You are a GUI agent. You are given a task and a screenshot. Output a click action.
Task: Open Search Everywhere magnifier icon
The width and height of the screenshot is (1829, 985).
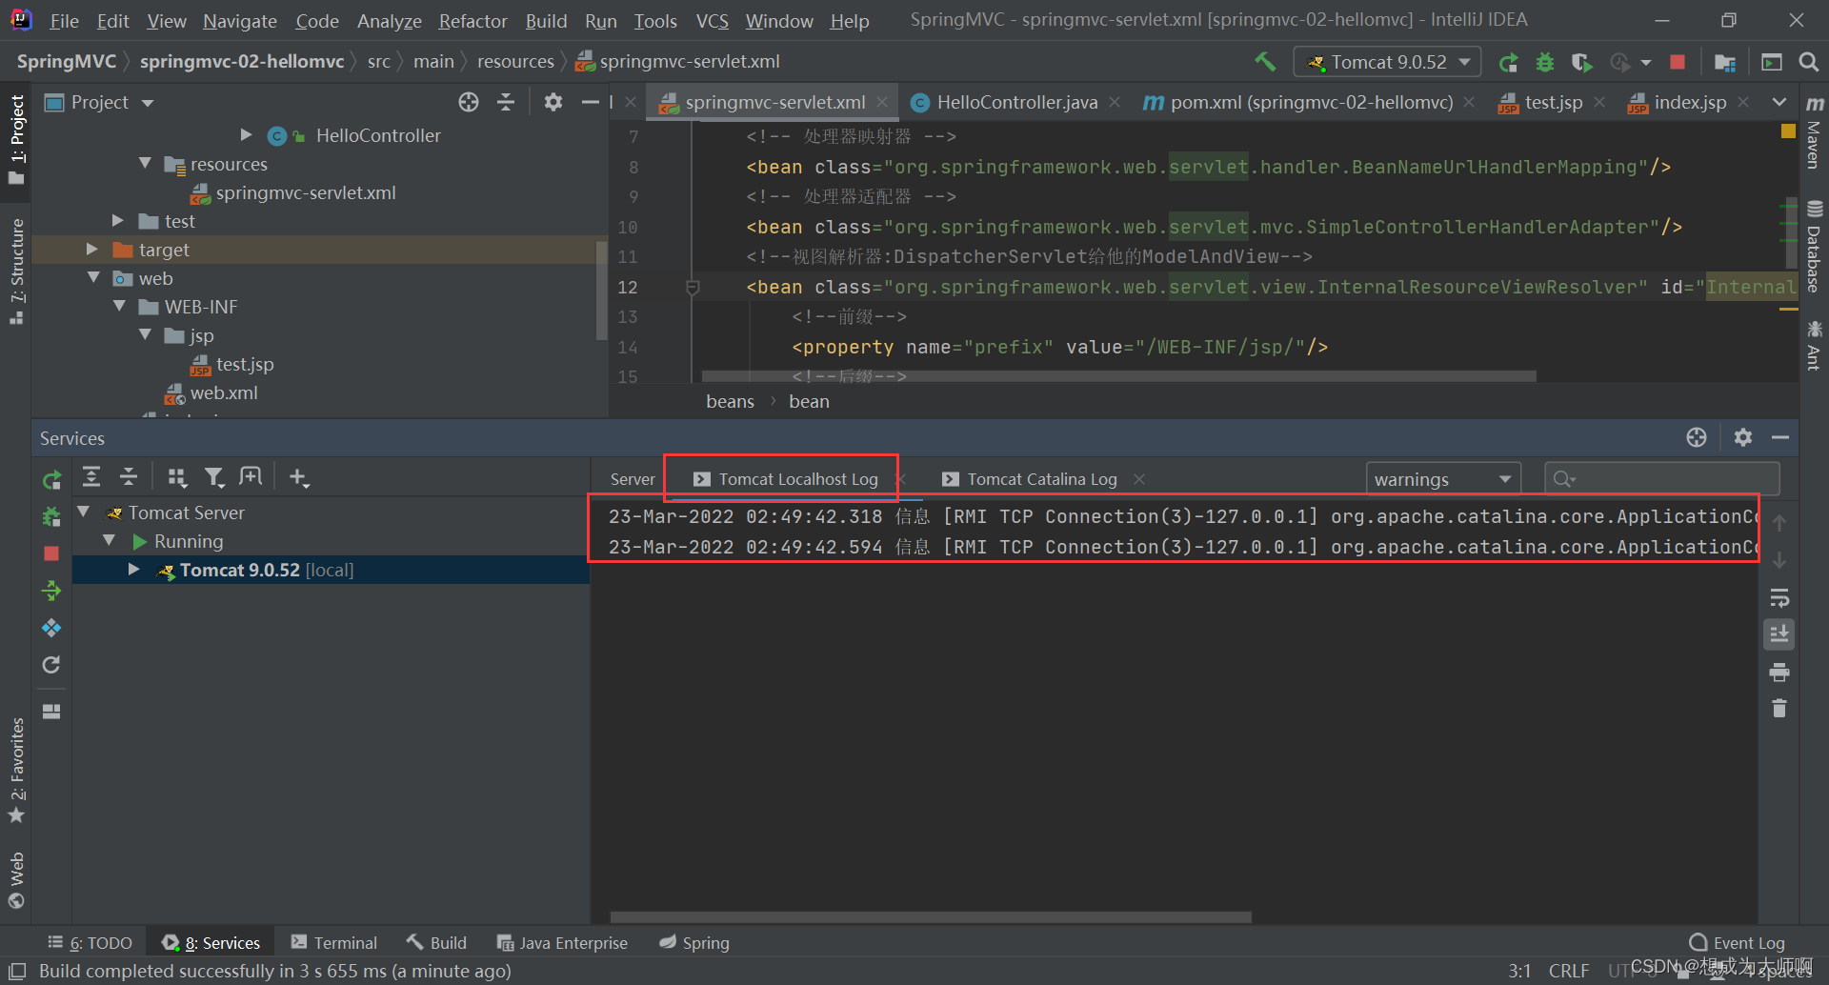click(x=1808, y=62)
